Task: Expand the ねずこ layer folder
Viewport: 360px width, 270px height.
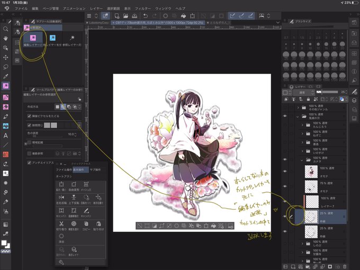Action: click(x=302, y=134)
